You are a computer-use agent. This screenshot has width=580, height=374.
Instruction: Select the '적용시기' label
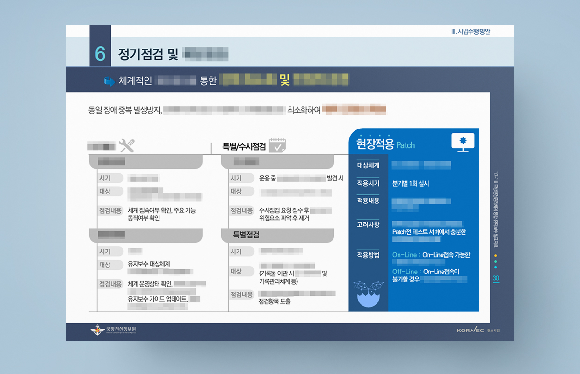click(368, 183)
